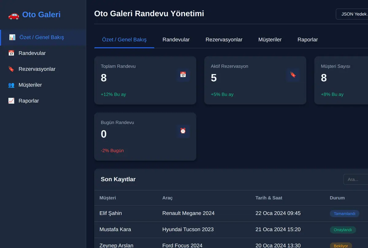Click the calendar icon in Toplam Randevu card
Image resolution: width=368 pixels, height=248 pixels.
point(183,75)
